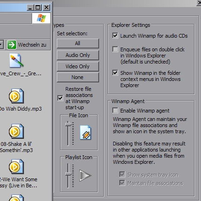Screen dimensions: 201x201
Task: Click the green Wechseln zu arrow icon
Action: [x=12, y=45]
